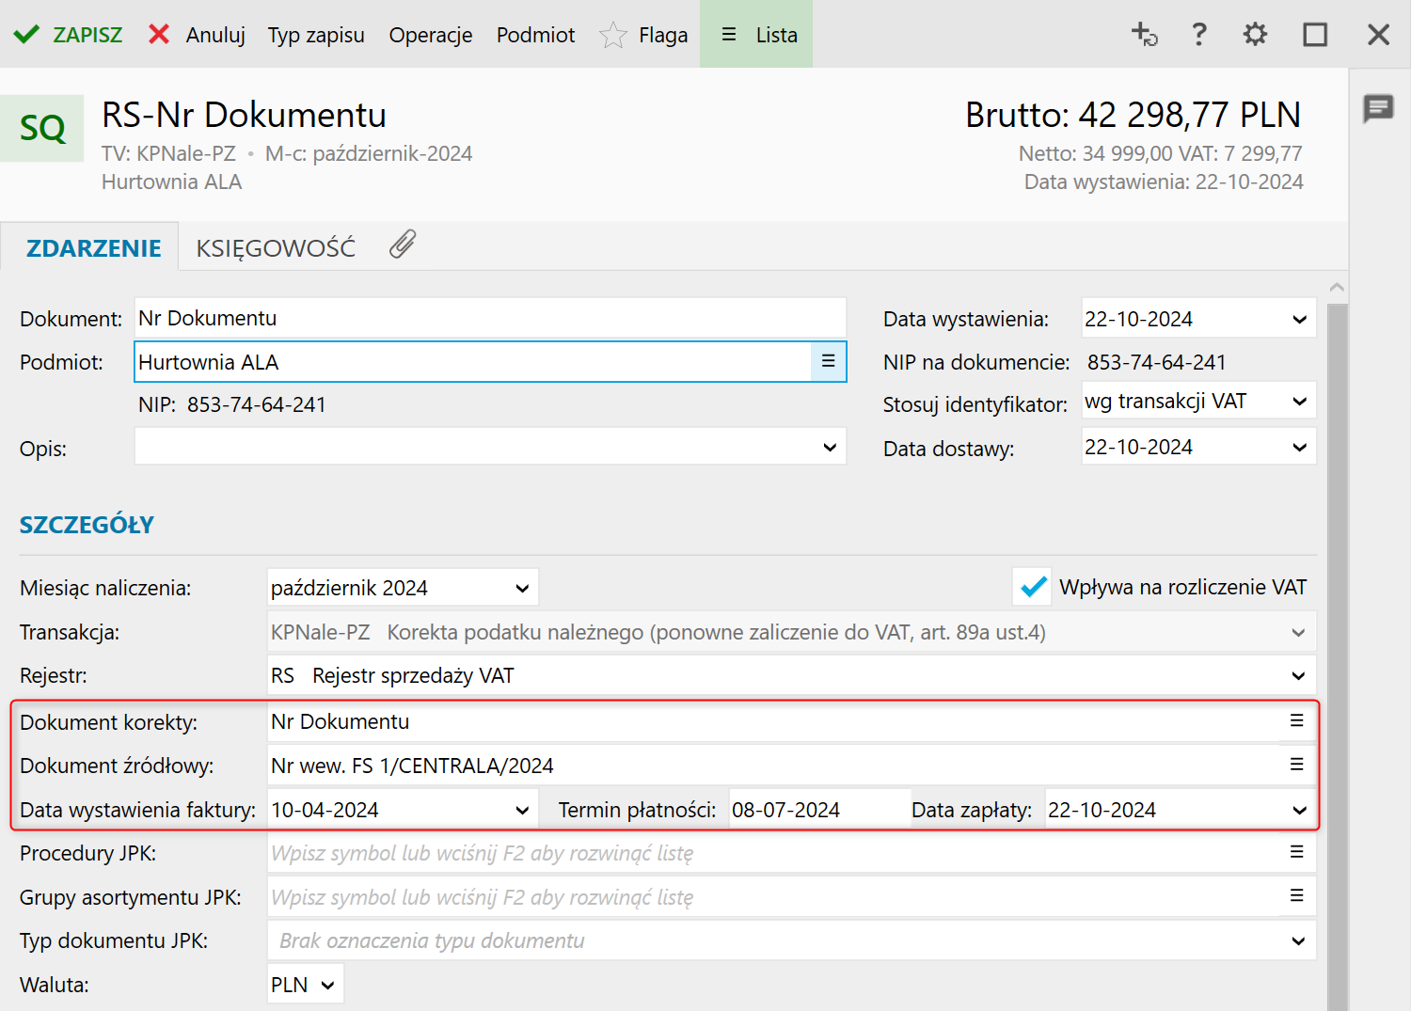Open the Dokument korekty list icon
This screenshot has width=1411, height=1011.
pyautogui.click(x=1296, y=721)
